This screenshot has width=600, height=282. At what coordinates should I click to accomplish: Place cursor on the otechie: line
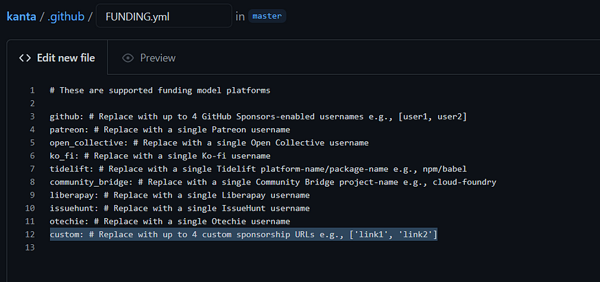point(170,221)
